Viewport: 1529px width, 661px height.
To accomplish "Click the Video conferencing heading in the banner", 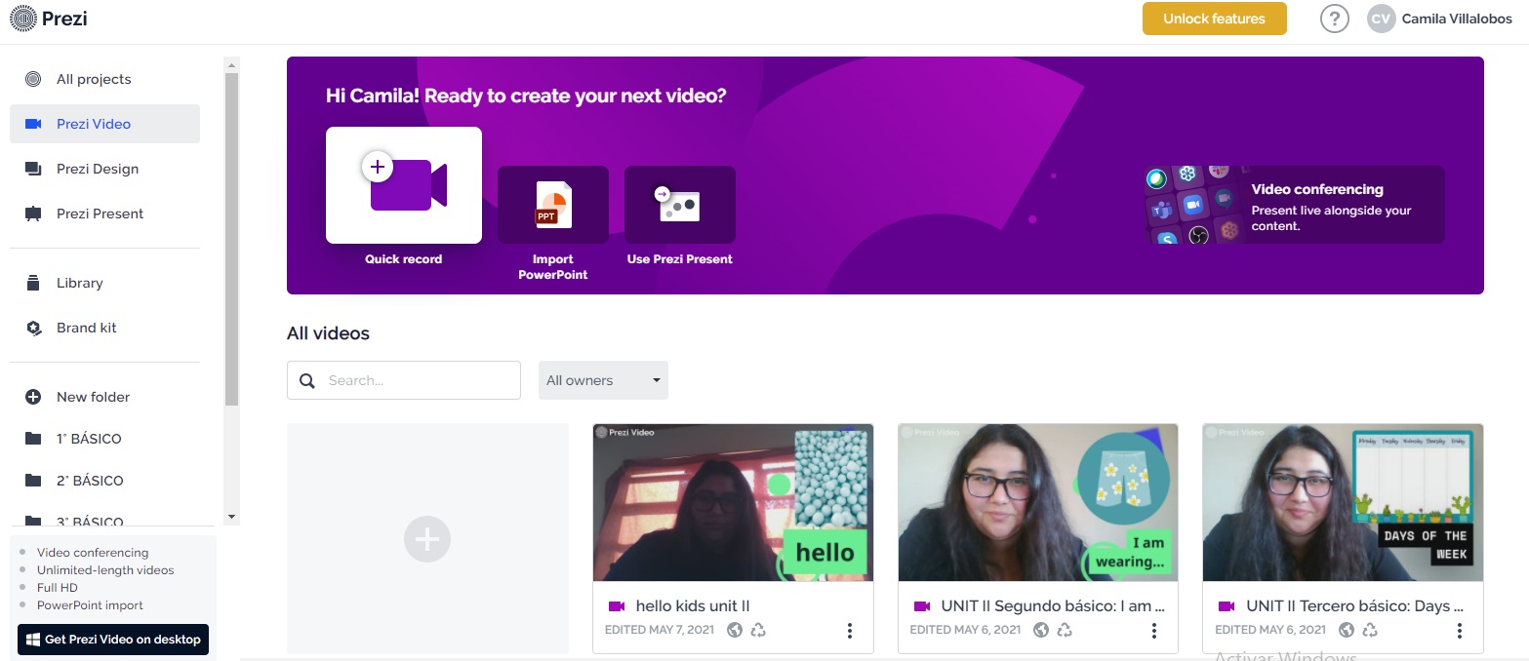I will tap(1317, 189).
